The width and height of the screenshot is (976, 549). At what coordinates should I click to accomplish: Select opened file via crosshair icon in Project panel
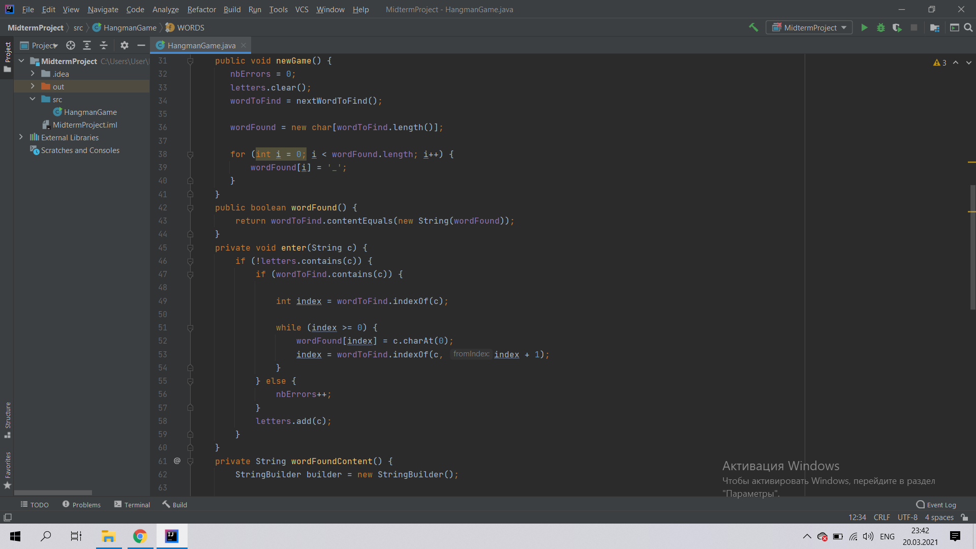click(x=70, y=45)
